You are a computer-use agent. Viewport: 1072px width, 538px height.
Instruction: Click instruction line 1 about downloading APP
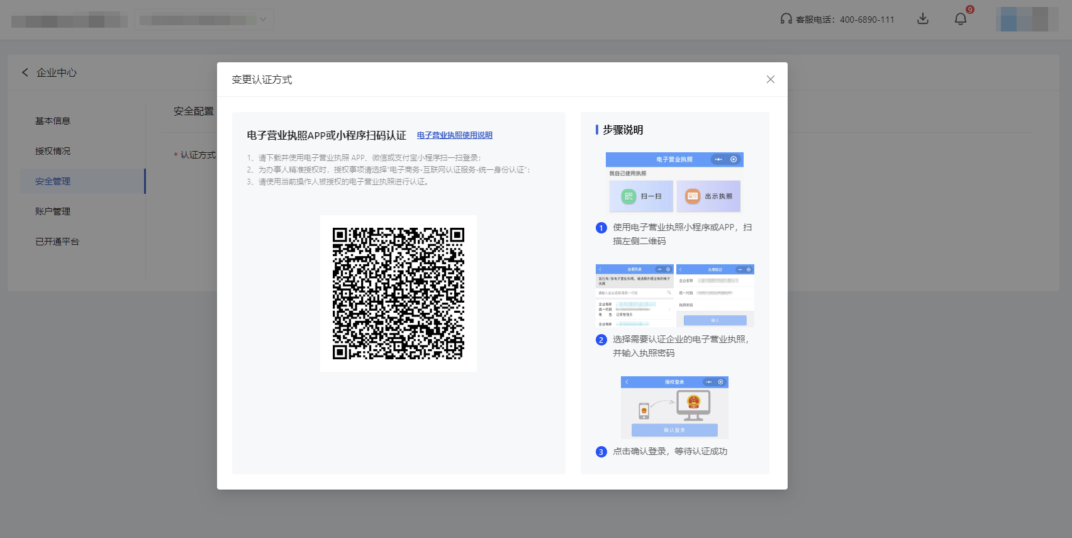tap(364, 158)
